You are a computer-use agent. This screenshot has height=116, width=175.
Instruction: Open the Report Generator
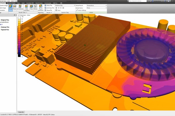tap(41, 7)
